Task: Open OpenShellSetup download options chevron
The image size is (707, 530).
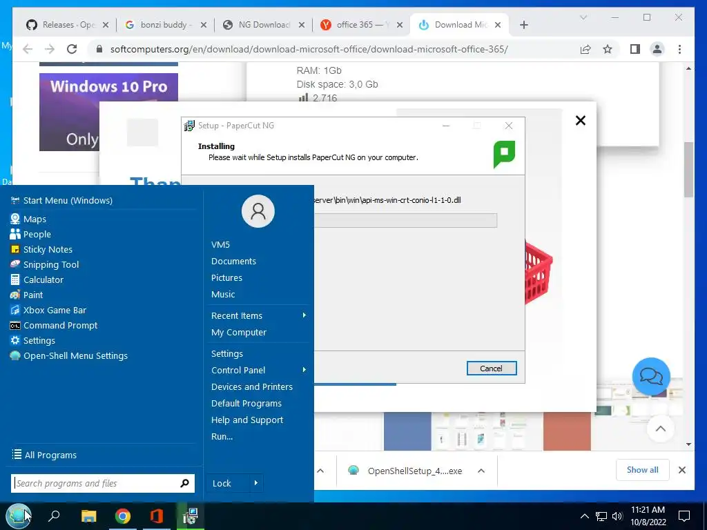Action: coord(481,471)
